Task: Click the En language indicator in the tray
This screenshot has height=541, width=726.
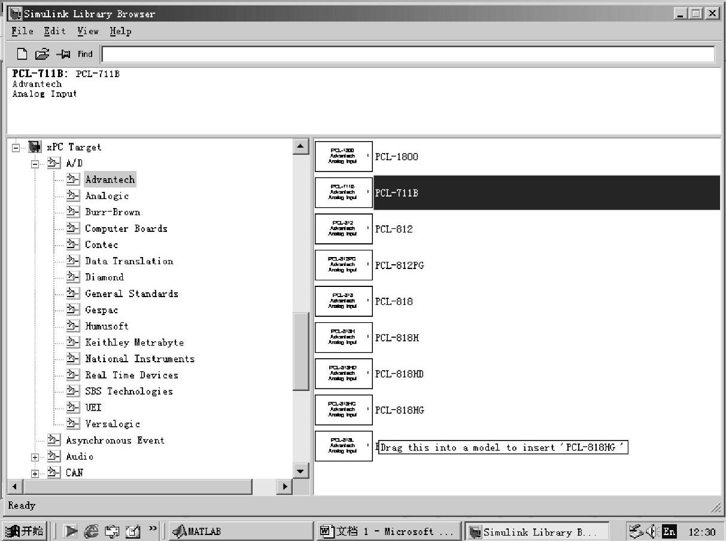Action: pos(669,531)
